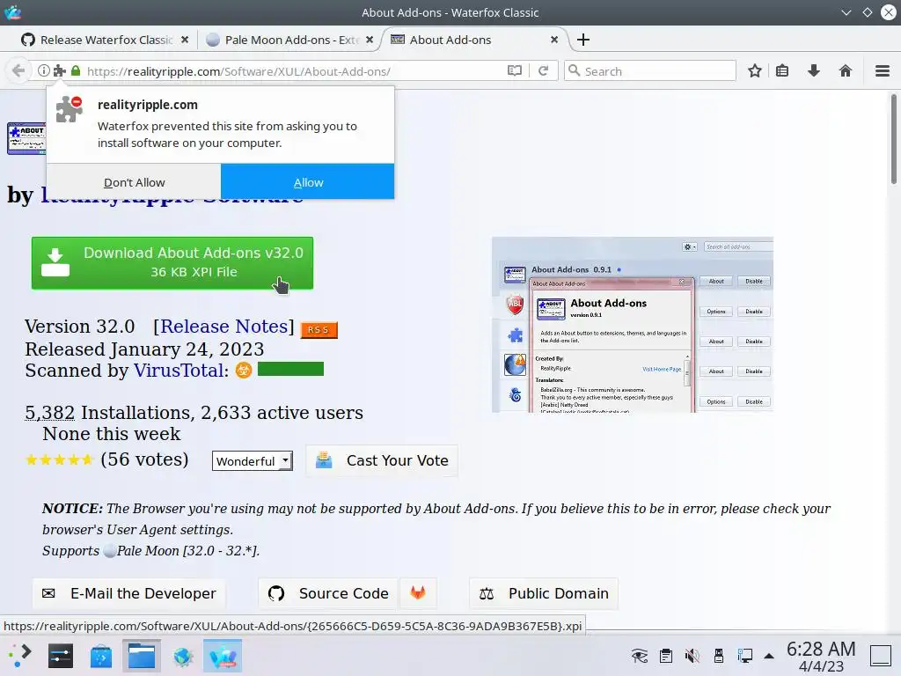Bookmark this page with the star icon
Viewport: 901px width, 676px height.
coord(754,70)
